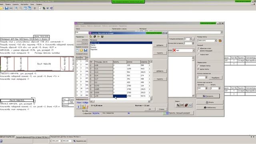Open the Правка menu in main window

coord(8,4)
